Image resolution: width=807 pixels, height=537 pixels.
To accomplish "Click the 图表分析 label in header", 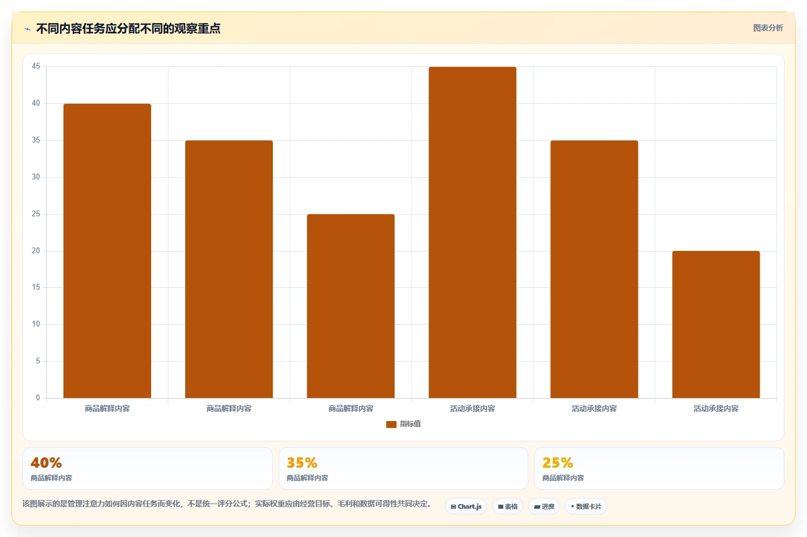I will (x=768, y=28).
